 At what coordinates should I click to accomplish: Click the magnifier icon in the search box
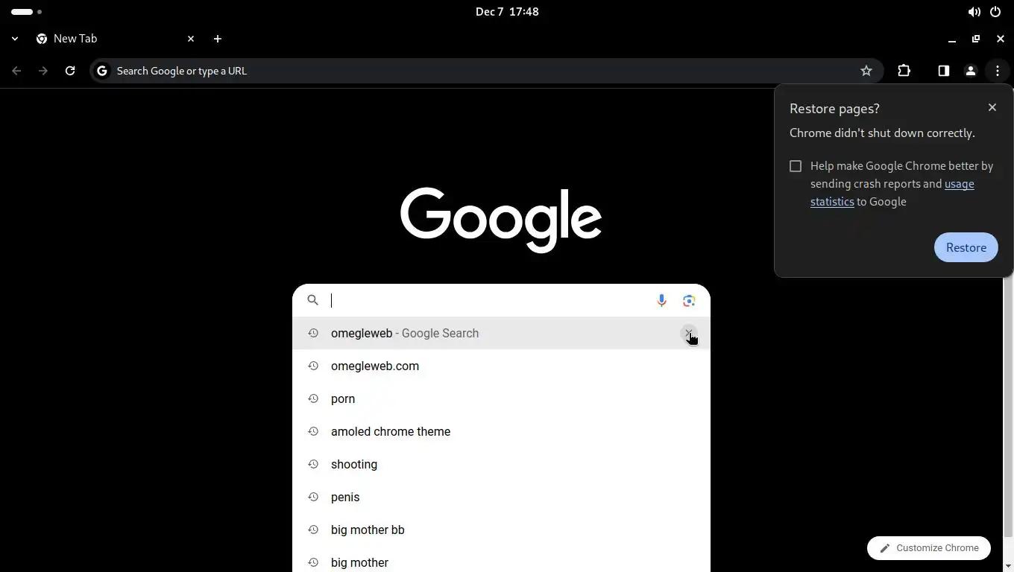pyautogui.click(x=313, y=300)
